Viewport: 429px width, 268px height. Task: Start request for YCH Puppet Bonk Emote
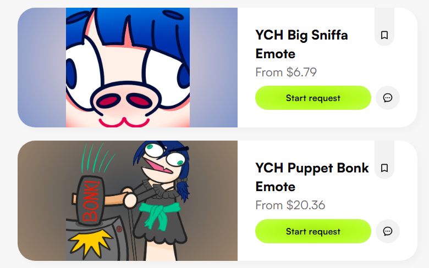[313, 231]
